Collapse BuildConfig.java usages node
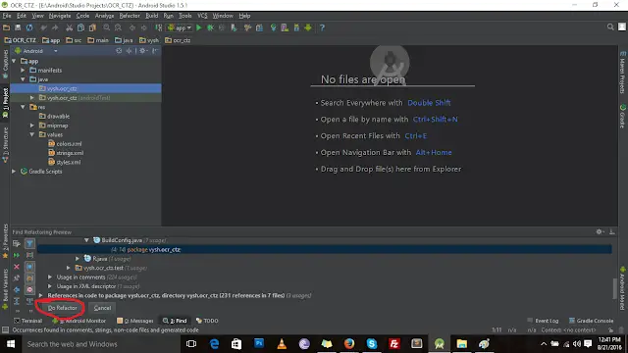Viewport: 628px width, 353px height. pyautogui.click(x=86, y=240)
